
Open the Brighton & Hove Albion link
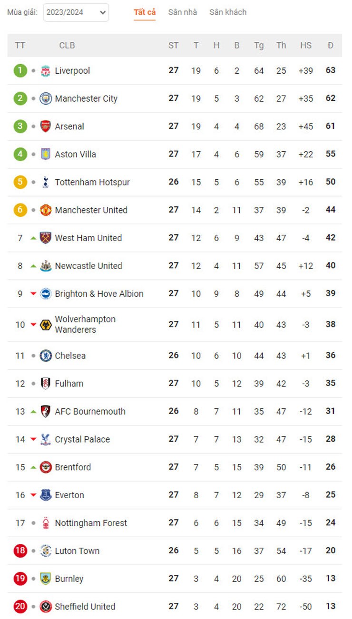pyautogui.click(x=99, y=294)
